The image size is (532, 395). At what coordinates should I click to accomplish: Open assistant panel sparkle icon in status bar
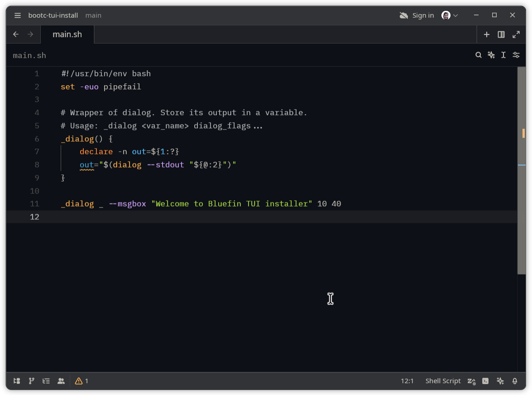[500, 381]
